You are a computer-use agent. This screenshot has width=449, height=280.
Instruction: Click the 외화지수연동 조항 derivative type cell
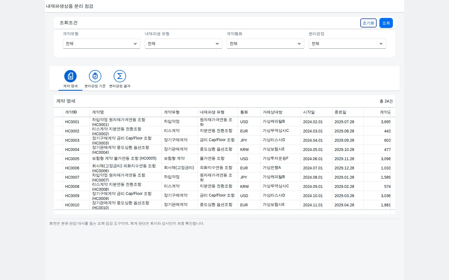click(x=217, y=168)
